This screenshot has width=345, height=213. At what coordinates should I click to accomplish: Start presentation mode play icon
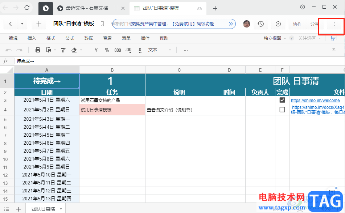[x=278, y=24]
